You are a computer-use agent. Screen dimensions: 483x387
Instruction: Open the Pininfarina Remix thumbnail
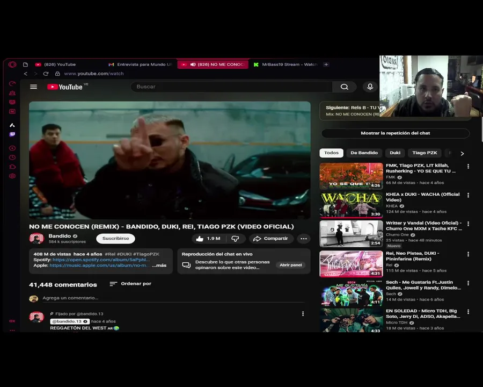coord(351,264)
